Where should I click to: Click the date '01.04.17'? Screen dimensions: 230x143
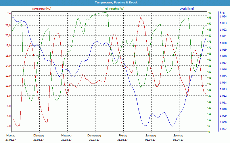point(150,140)
